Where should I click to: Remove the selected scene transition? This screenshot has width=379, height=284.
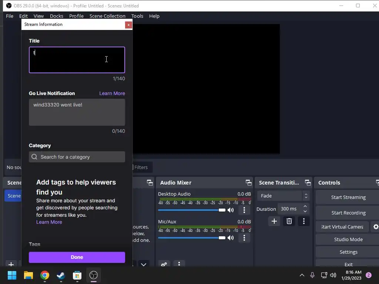(289, 221)
